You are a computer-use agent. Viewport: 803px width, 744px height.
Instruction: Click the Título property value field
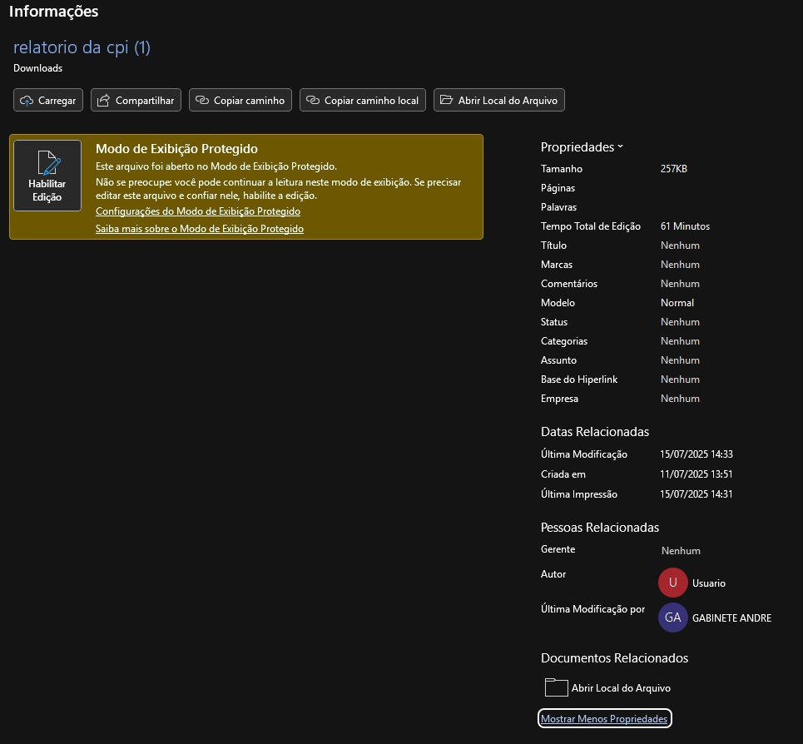[x=680, y=246]
